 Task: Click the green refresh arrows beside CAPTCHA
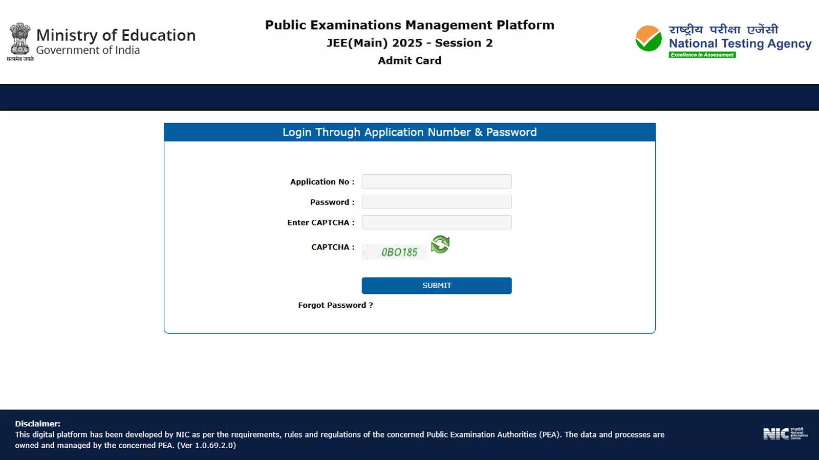[x=440, y=244]
